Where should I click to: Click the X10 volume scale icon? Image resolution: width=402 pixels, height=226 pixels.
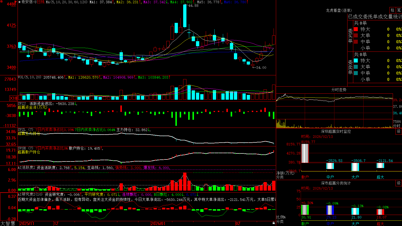(13, 98)
